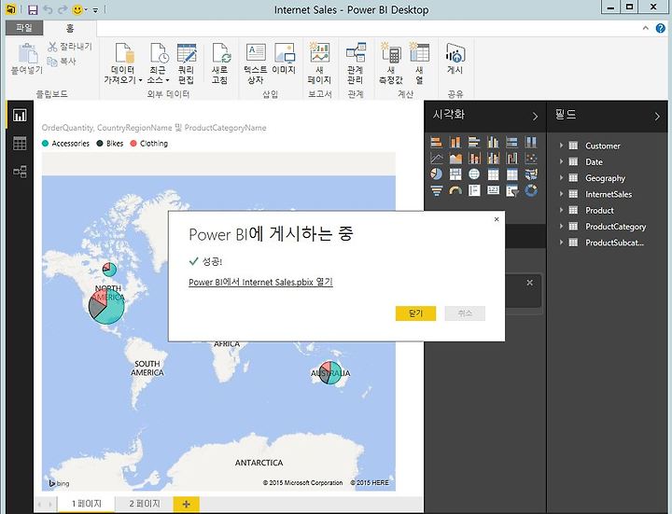Select the treemap visualization
The height and width of the screenshot is (514, 672).
point(455,174)
